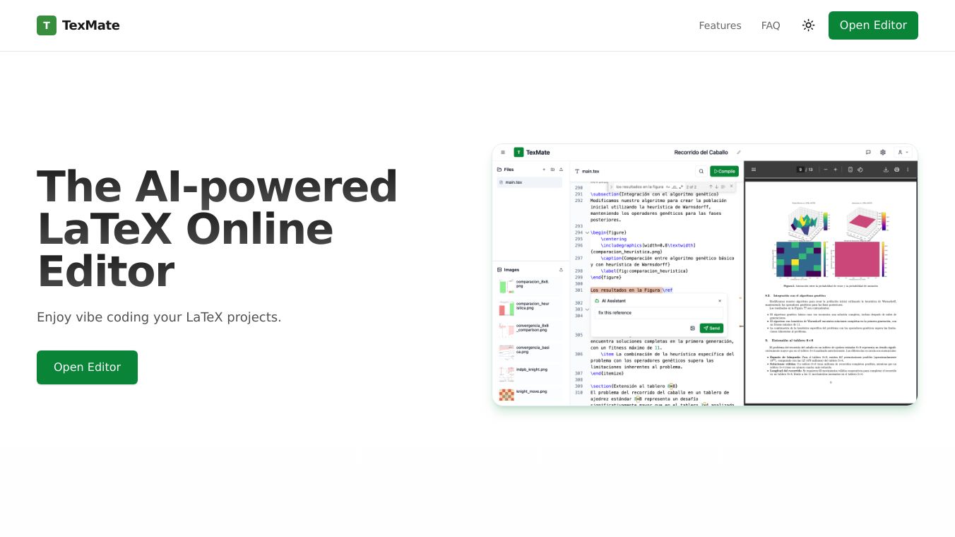Viewport: 955px width, 537px height.
Task: Click the headline "The AI-powered LaTeX Online Editor"
Action: (218, 229)
